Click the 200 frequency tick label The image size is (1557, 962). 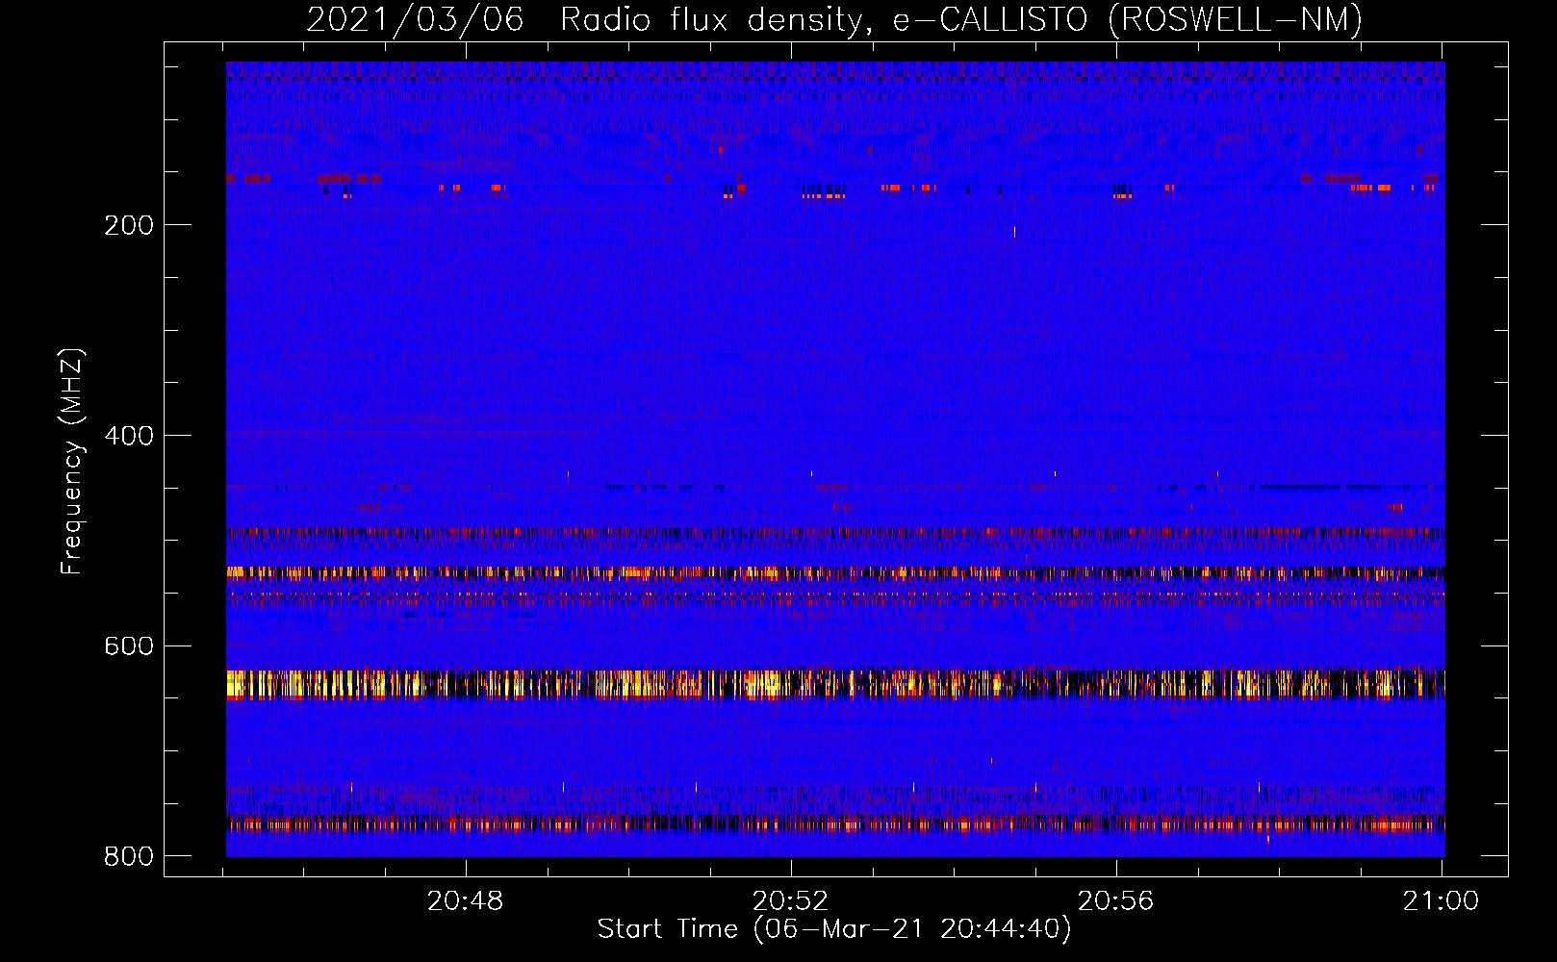129,225
